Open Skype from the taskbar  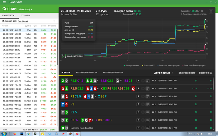click(50, 134)
